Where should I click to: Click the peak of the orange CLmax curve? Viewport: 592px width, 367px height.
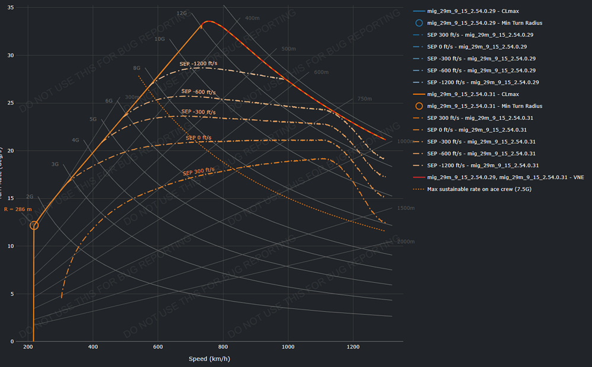point(207,21)
